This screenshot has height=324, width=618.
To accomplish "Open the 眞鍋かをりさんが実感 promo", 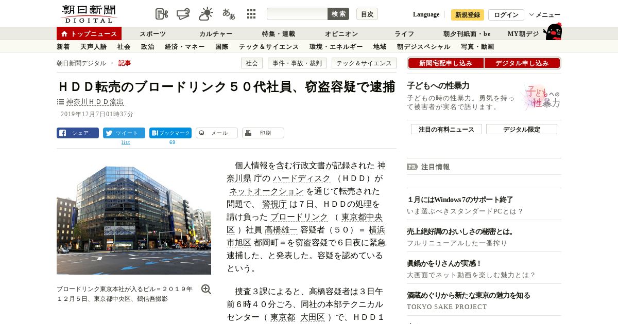I will [x=444, y=263].
